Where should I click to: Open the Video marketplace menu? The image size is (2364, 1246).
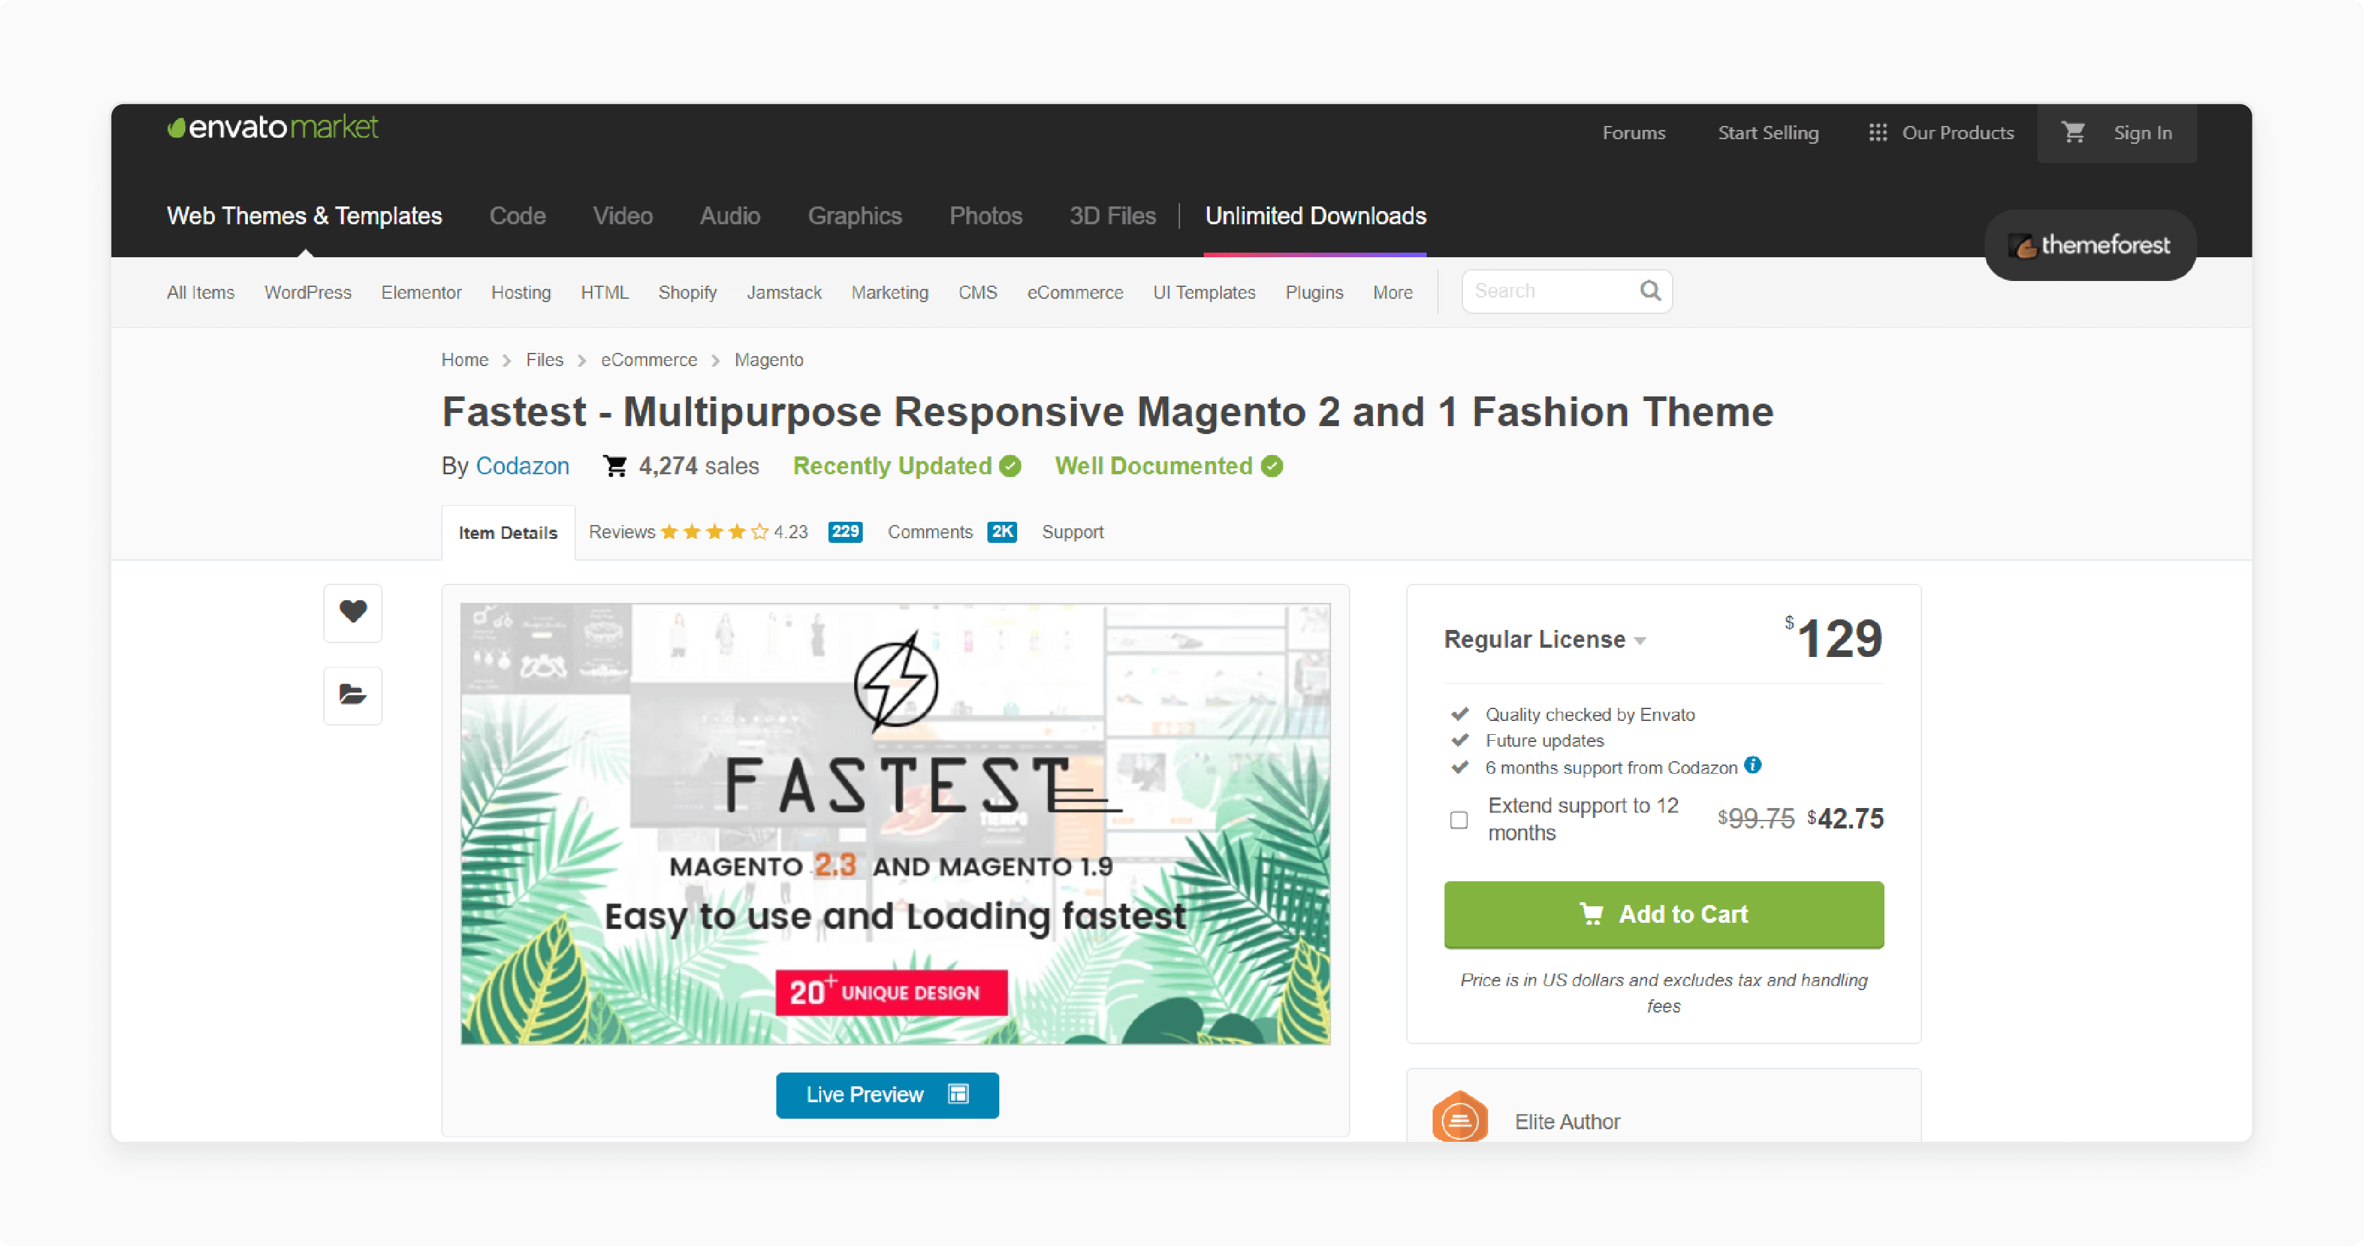pos(622,216)
